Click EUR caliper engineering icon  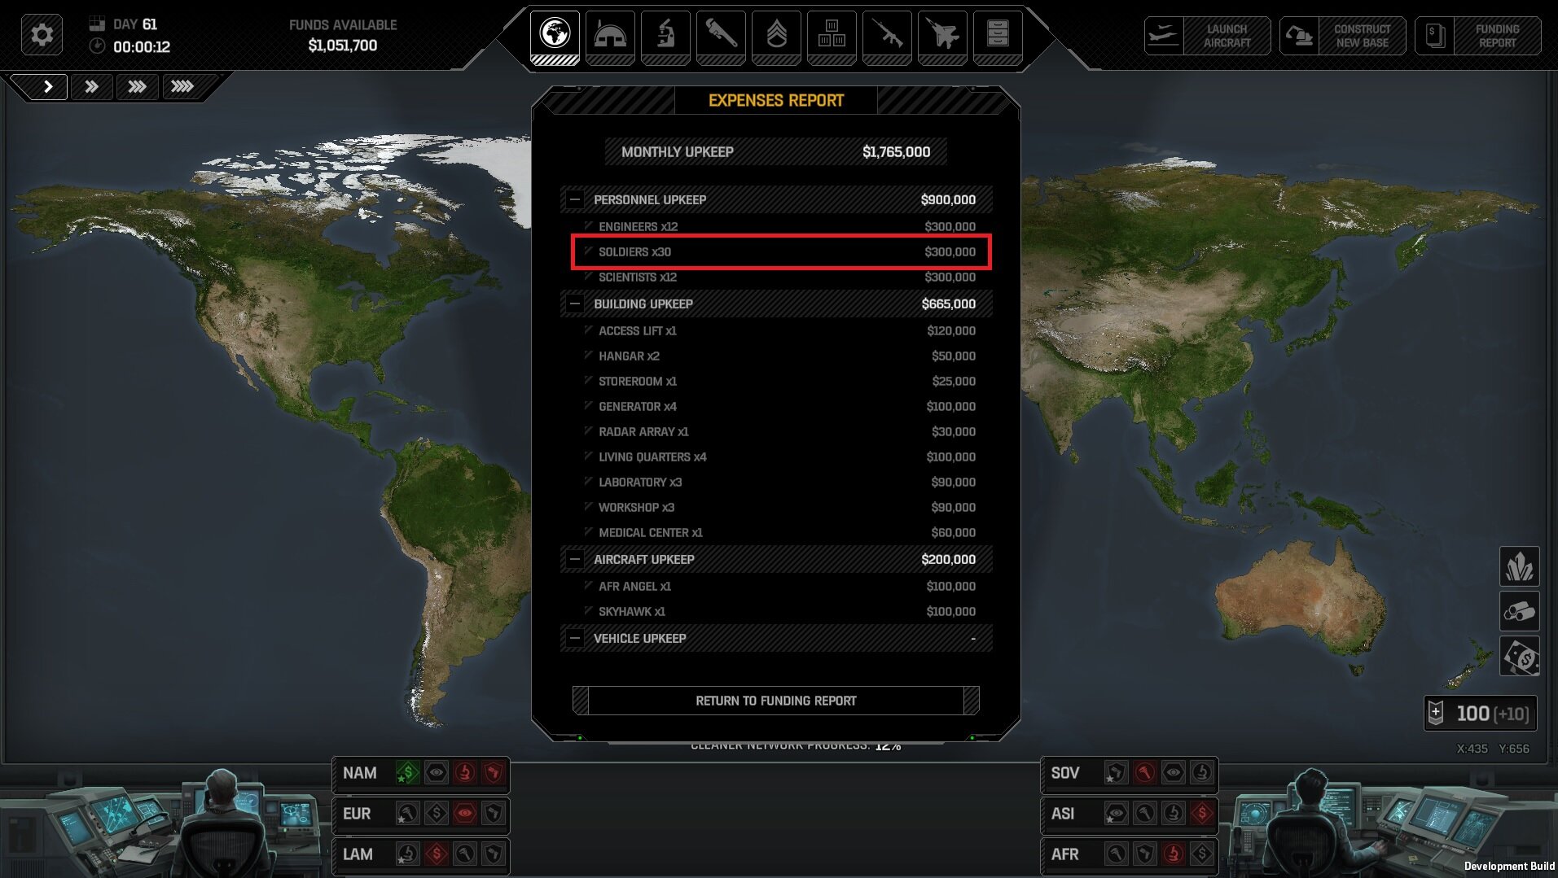point(407,813)
